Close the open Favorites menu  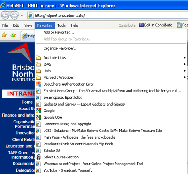tap(45, 25)
